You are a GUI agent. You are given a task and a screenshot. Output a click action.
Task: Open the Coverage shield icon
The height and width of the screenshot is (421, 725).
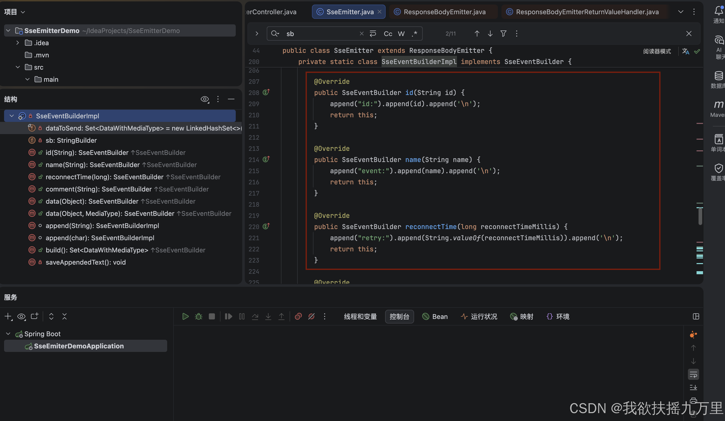tap(718, 168)
